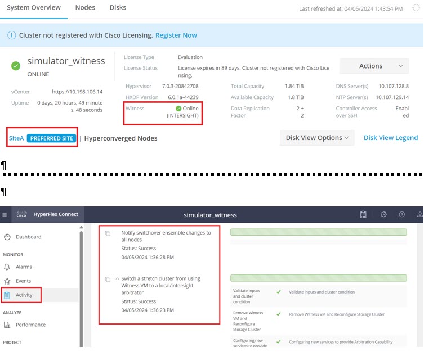Click the Activity clipboard icon in sidebar
This screenshot has width=424, height=356.
point(7,295)
